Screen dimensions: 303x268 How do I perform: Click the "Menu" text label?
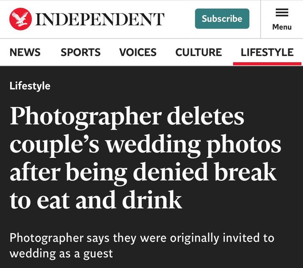[x=282, y=27]
